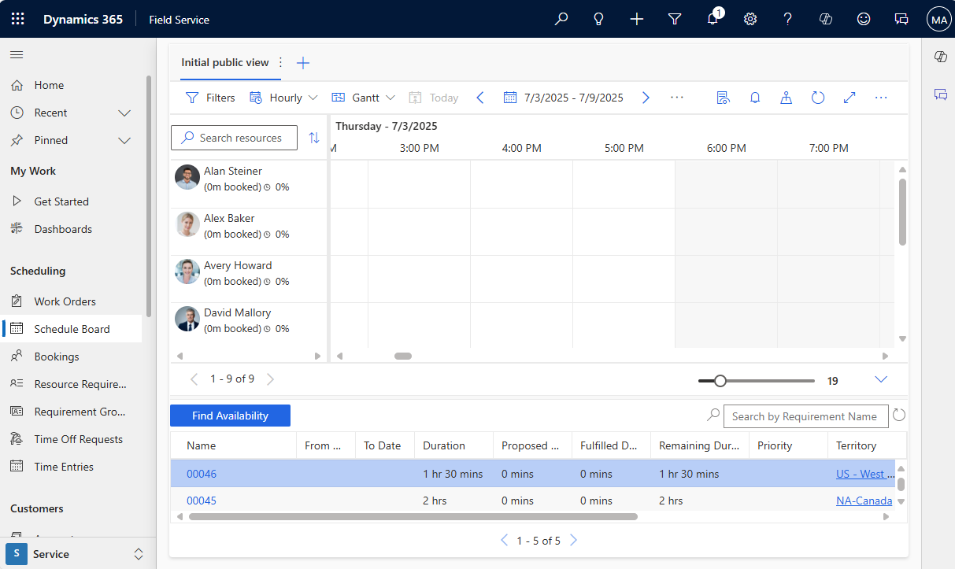Open the Dynamics 365 app launcher waffle menu
This screenshot has width=955, height=569.
[17, 18]
